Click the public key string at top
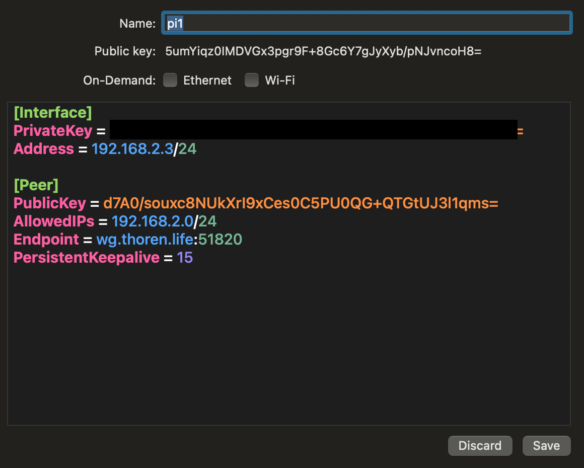 (x=323, y=51)
